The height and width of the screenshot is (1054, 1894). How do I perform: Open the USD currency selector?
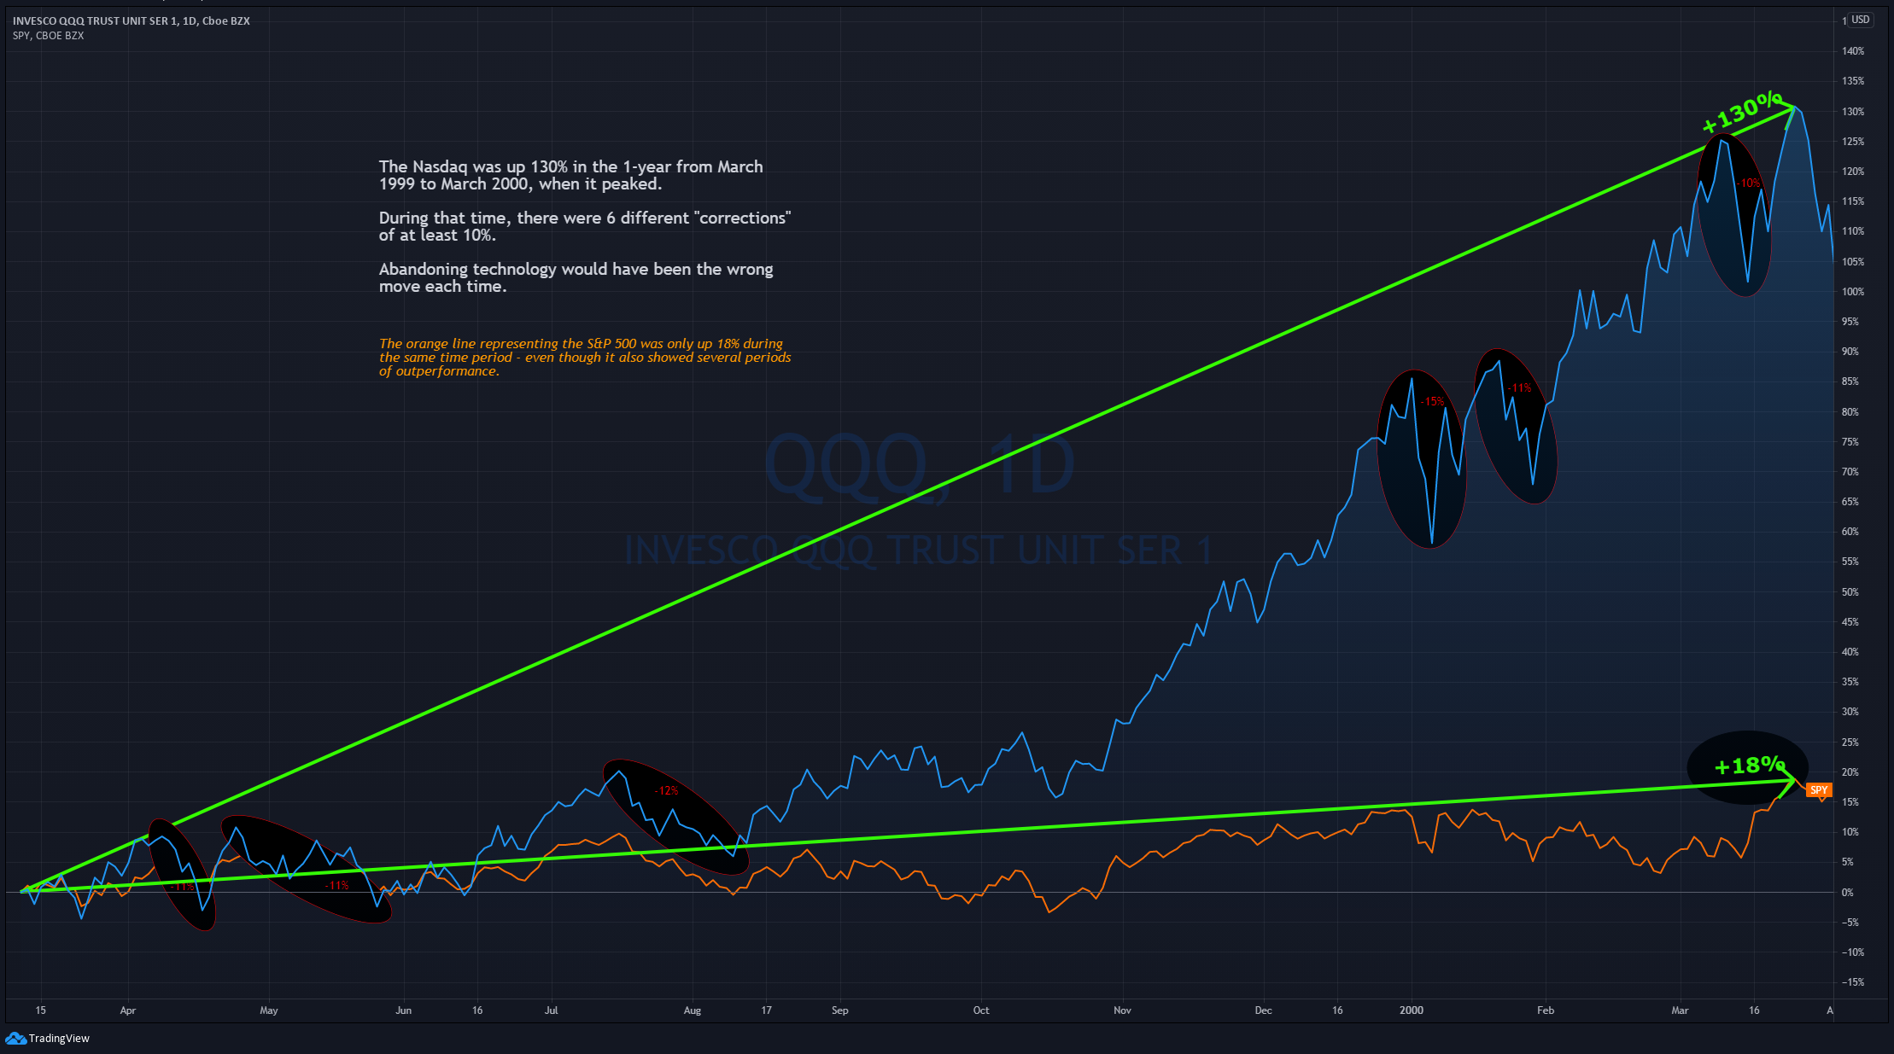click(1861, 20)
